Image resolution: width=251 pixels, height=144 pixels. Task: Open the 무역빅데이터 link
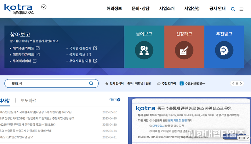[22, 61]
